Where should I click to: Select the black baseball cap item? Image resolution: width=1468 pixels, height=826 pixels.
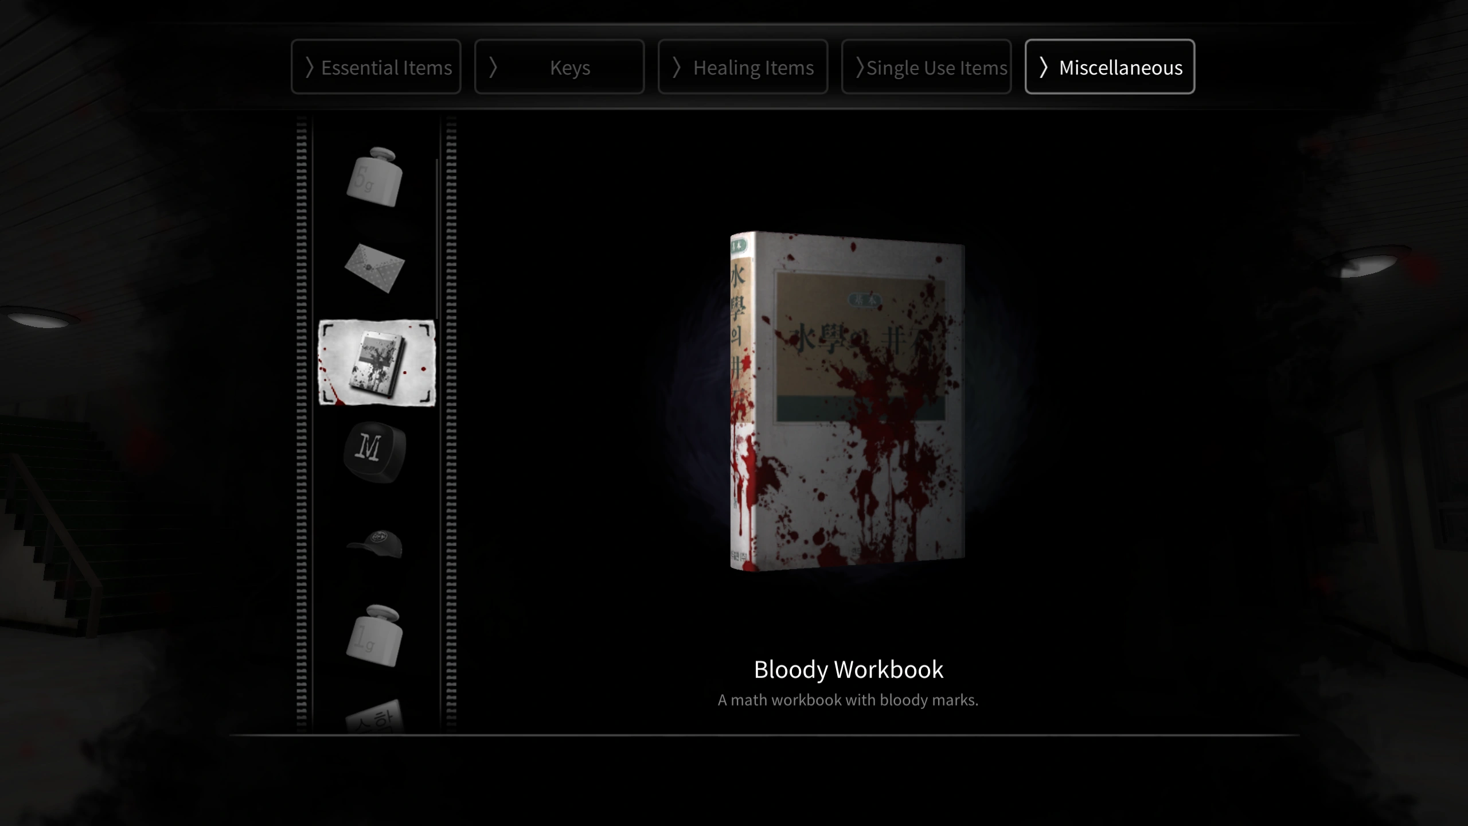376,543
